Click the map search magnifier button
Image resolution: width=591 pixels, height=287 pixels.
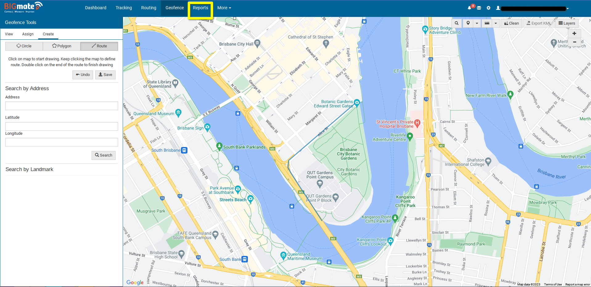457,23
